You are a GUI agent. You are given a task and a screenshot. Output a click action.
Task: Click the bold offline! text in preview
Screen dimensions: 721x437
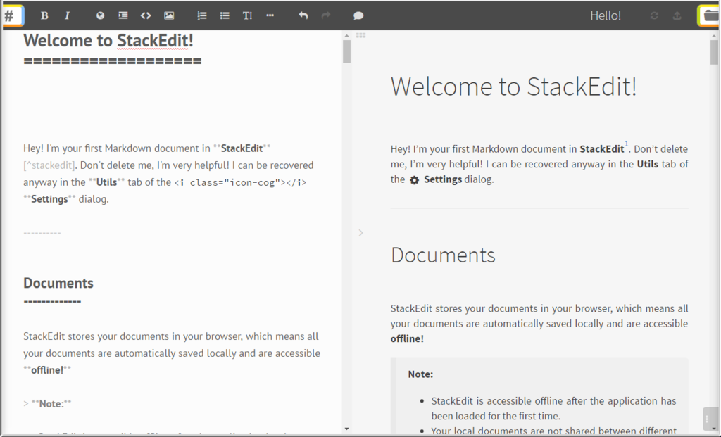407,338
